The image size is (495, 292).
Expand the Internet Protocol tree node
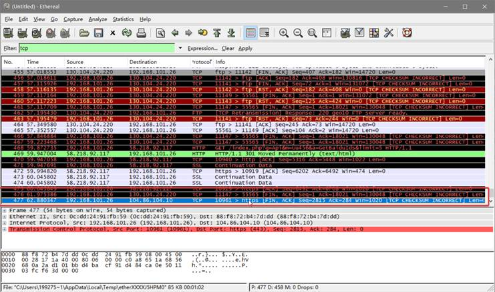[5, 223]
